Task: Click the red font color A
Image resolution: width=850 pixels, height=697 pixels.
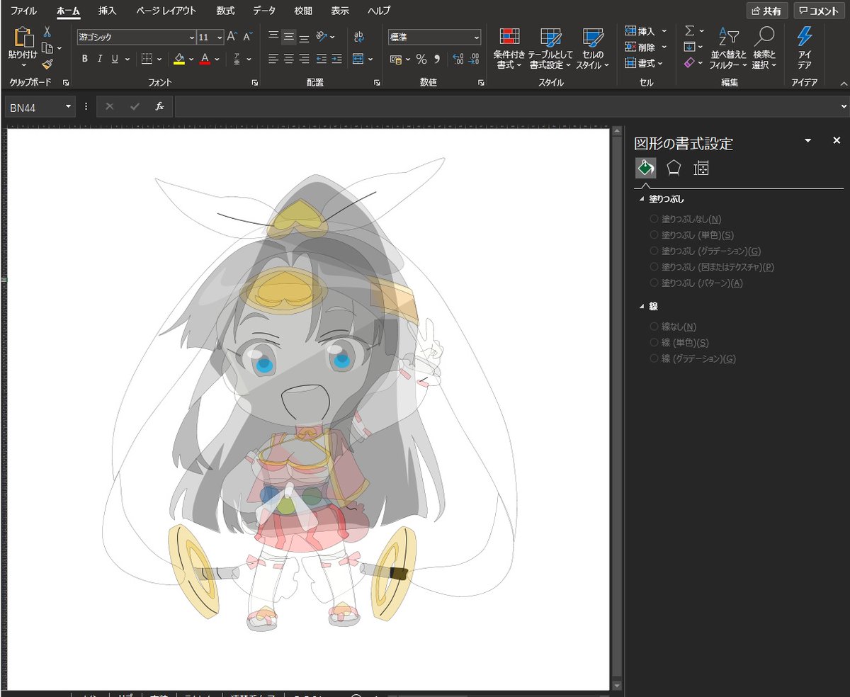Action: click(x=205, y=59)
